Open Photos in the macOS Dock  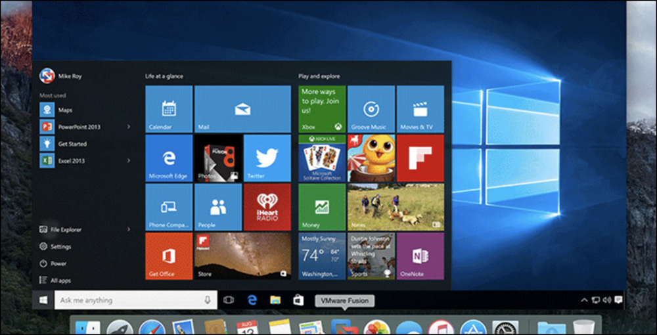pyautogui.click(x=376, y=328)
